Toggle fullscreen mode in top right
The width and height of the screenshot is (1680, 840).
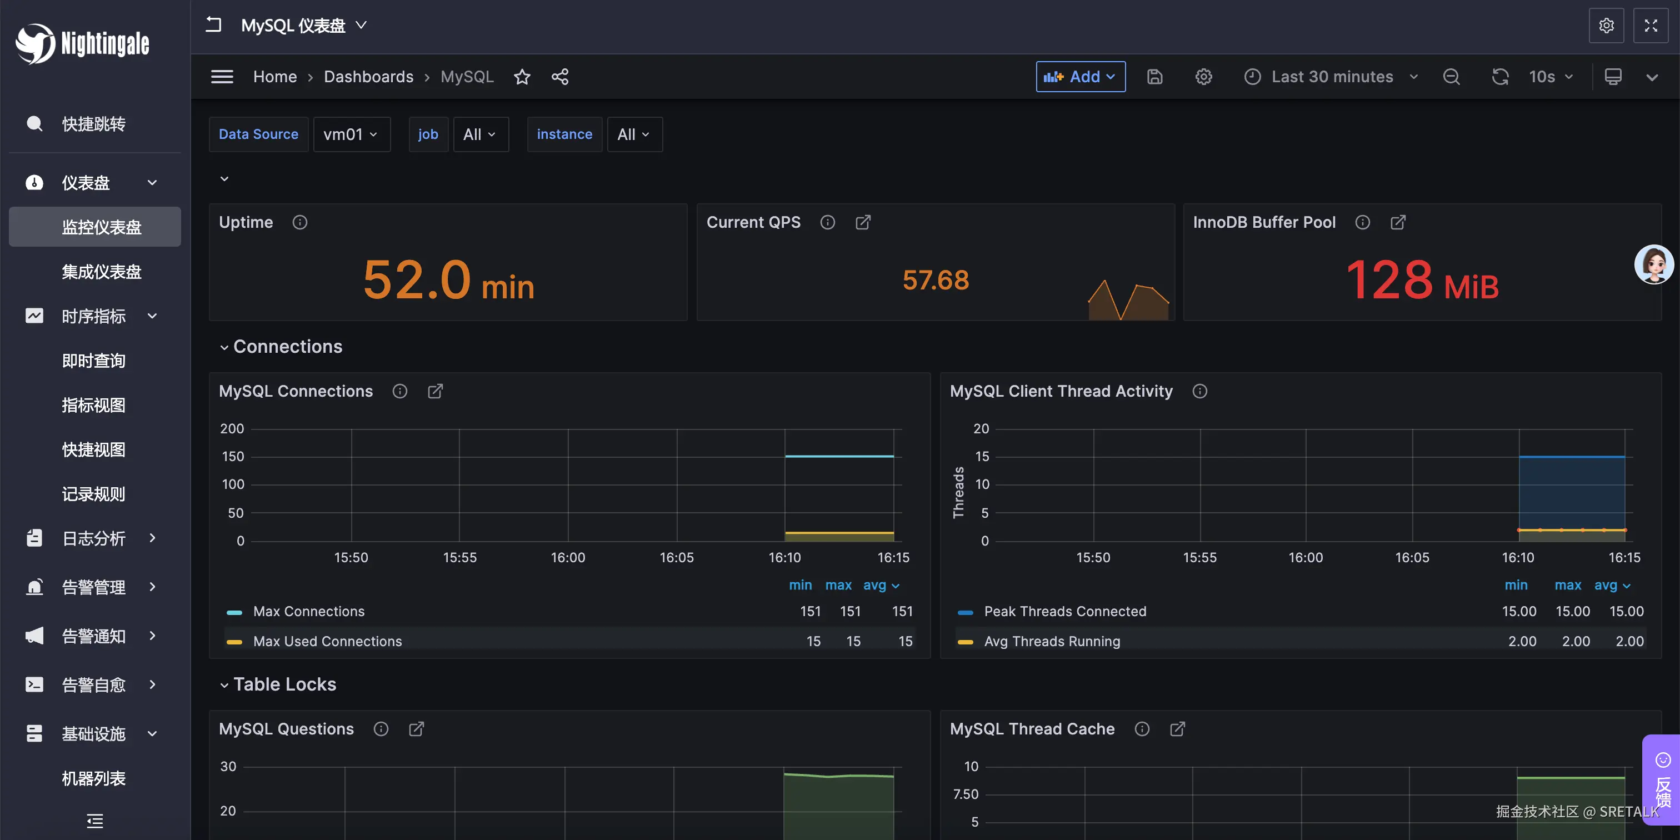pyautogui.click(x=1650, y=26)
